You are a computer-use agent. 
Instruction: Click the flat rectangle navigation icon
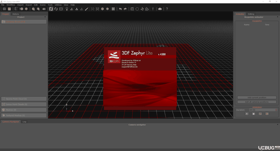[61, 9]
